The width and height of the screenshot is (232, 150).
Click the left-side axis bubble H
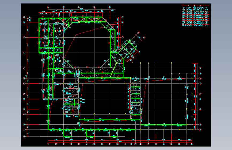pos(24,78)
